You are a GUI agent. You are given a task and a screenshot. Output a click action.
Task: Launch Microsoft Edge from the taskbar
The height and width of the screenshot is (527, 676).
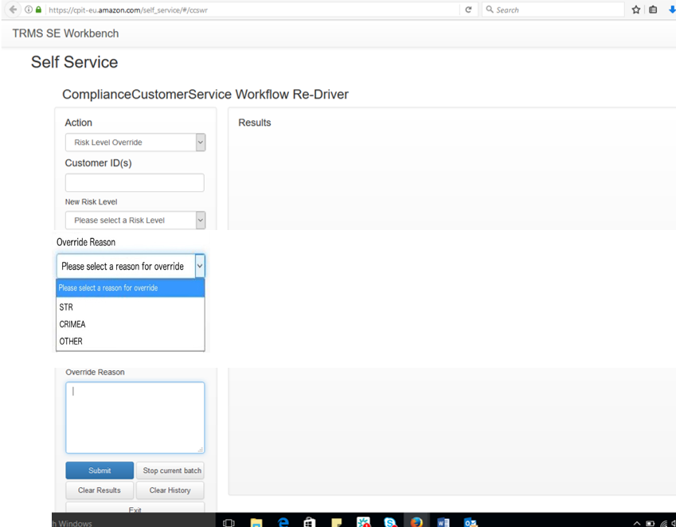click(283, 522)
